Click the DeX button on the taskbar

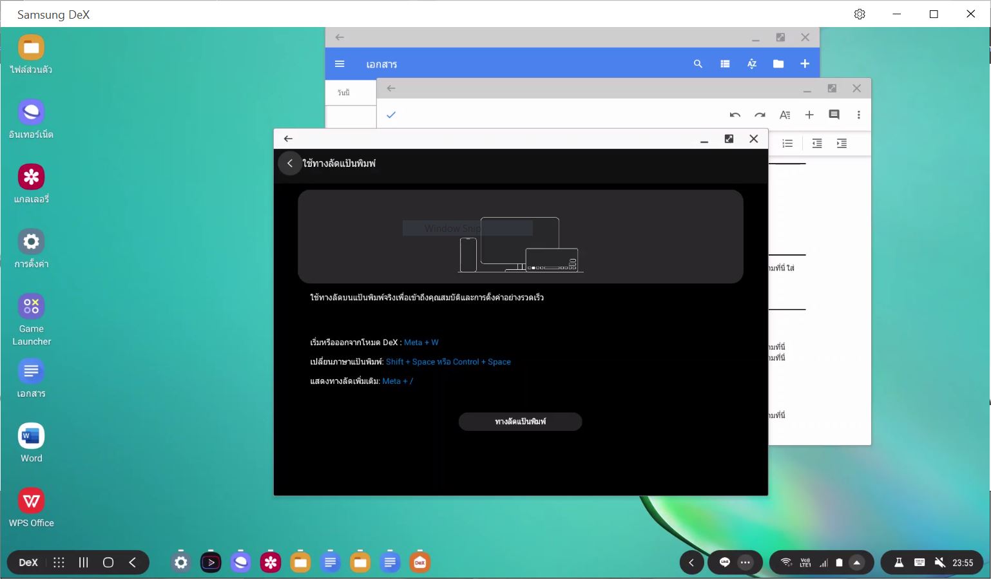(x=28, y=562)
